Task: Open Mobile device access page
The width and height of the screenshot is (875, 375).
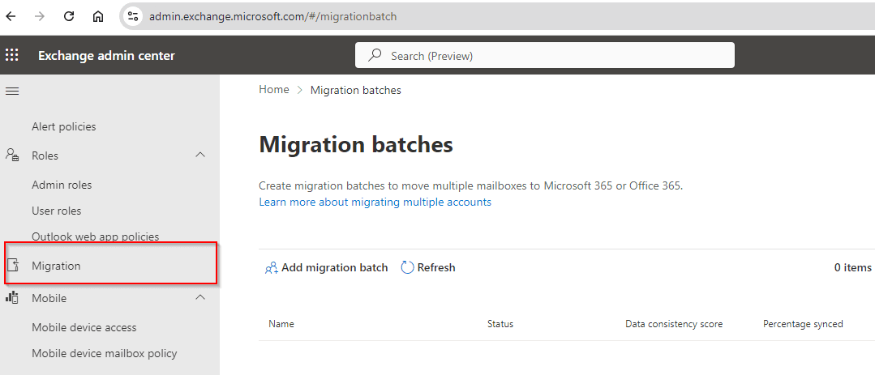Action: click(x=84, y=327)
